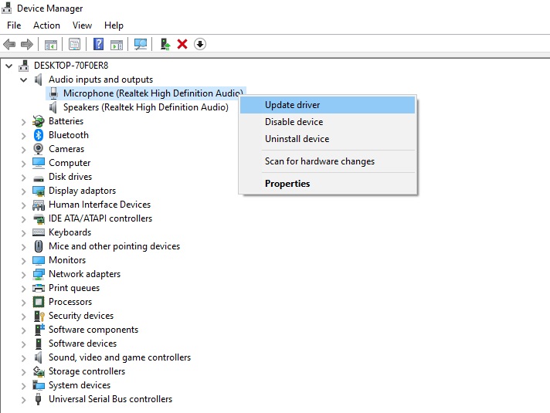Viewport: 550px width, 413px height.
Task: Expand the System devices arrow
Action: coord(23,386)
